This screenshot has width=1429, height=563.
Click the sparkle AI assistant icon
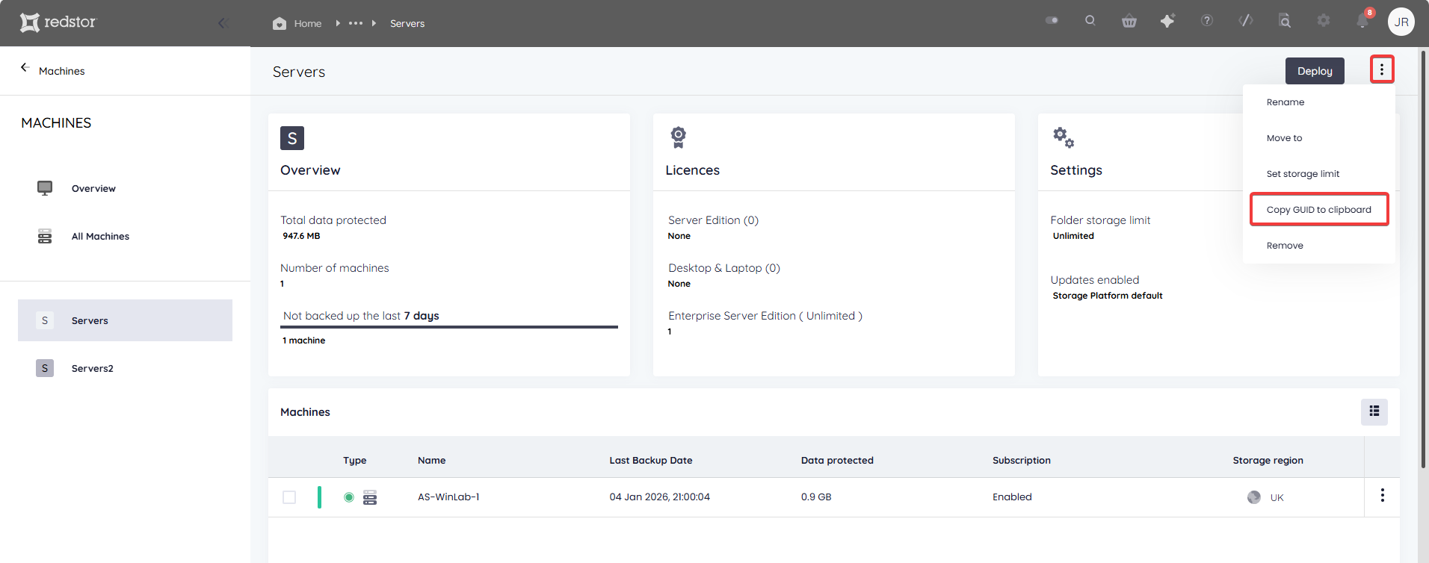[x=1167, y=21]
